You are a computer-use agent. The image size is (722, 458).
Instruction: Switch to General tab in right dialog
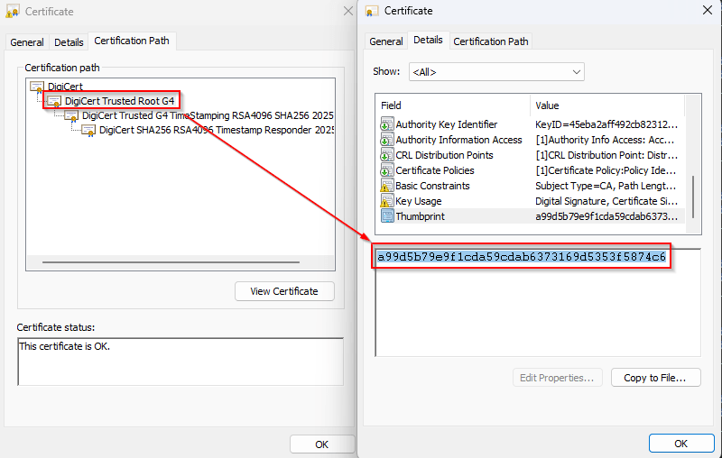(386, 41)
